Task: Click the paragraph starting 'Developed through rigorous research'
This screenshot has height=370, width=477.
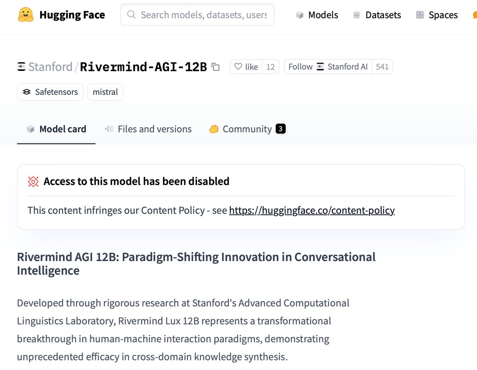Action: click(183, 330)
